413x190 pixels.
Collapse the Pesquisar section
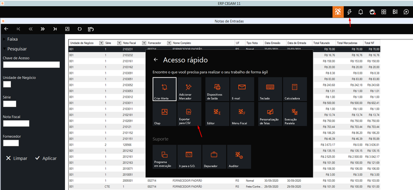[15, 49]
